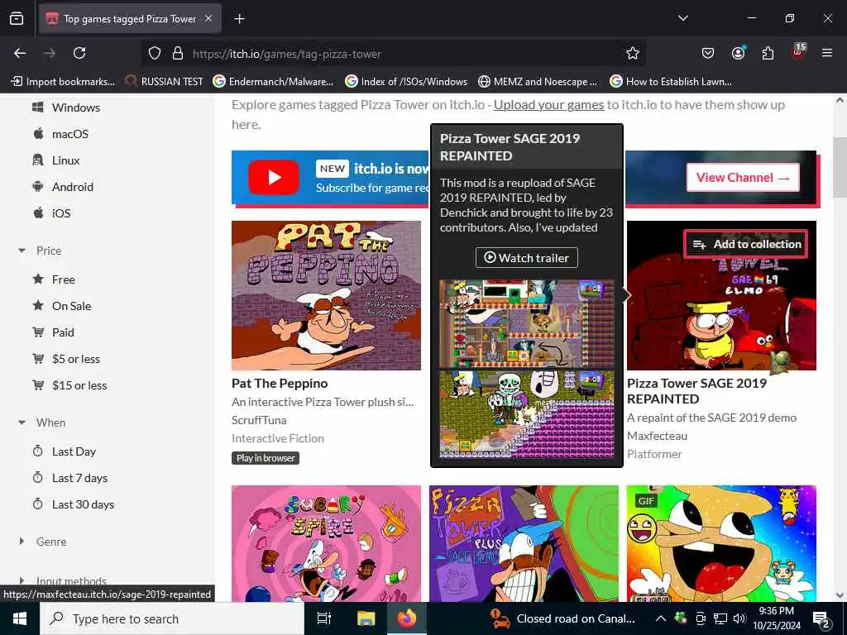This screenshot has height=635, width=847.
Task: Click the YouTube play logo in banner
Action: (x=273, y=177)
